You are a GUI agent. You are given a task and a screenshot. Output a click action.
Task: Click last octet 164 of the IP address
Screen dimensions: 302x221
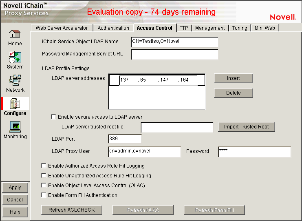pos(184,80)
